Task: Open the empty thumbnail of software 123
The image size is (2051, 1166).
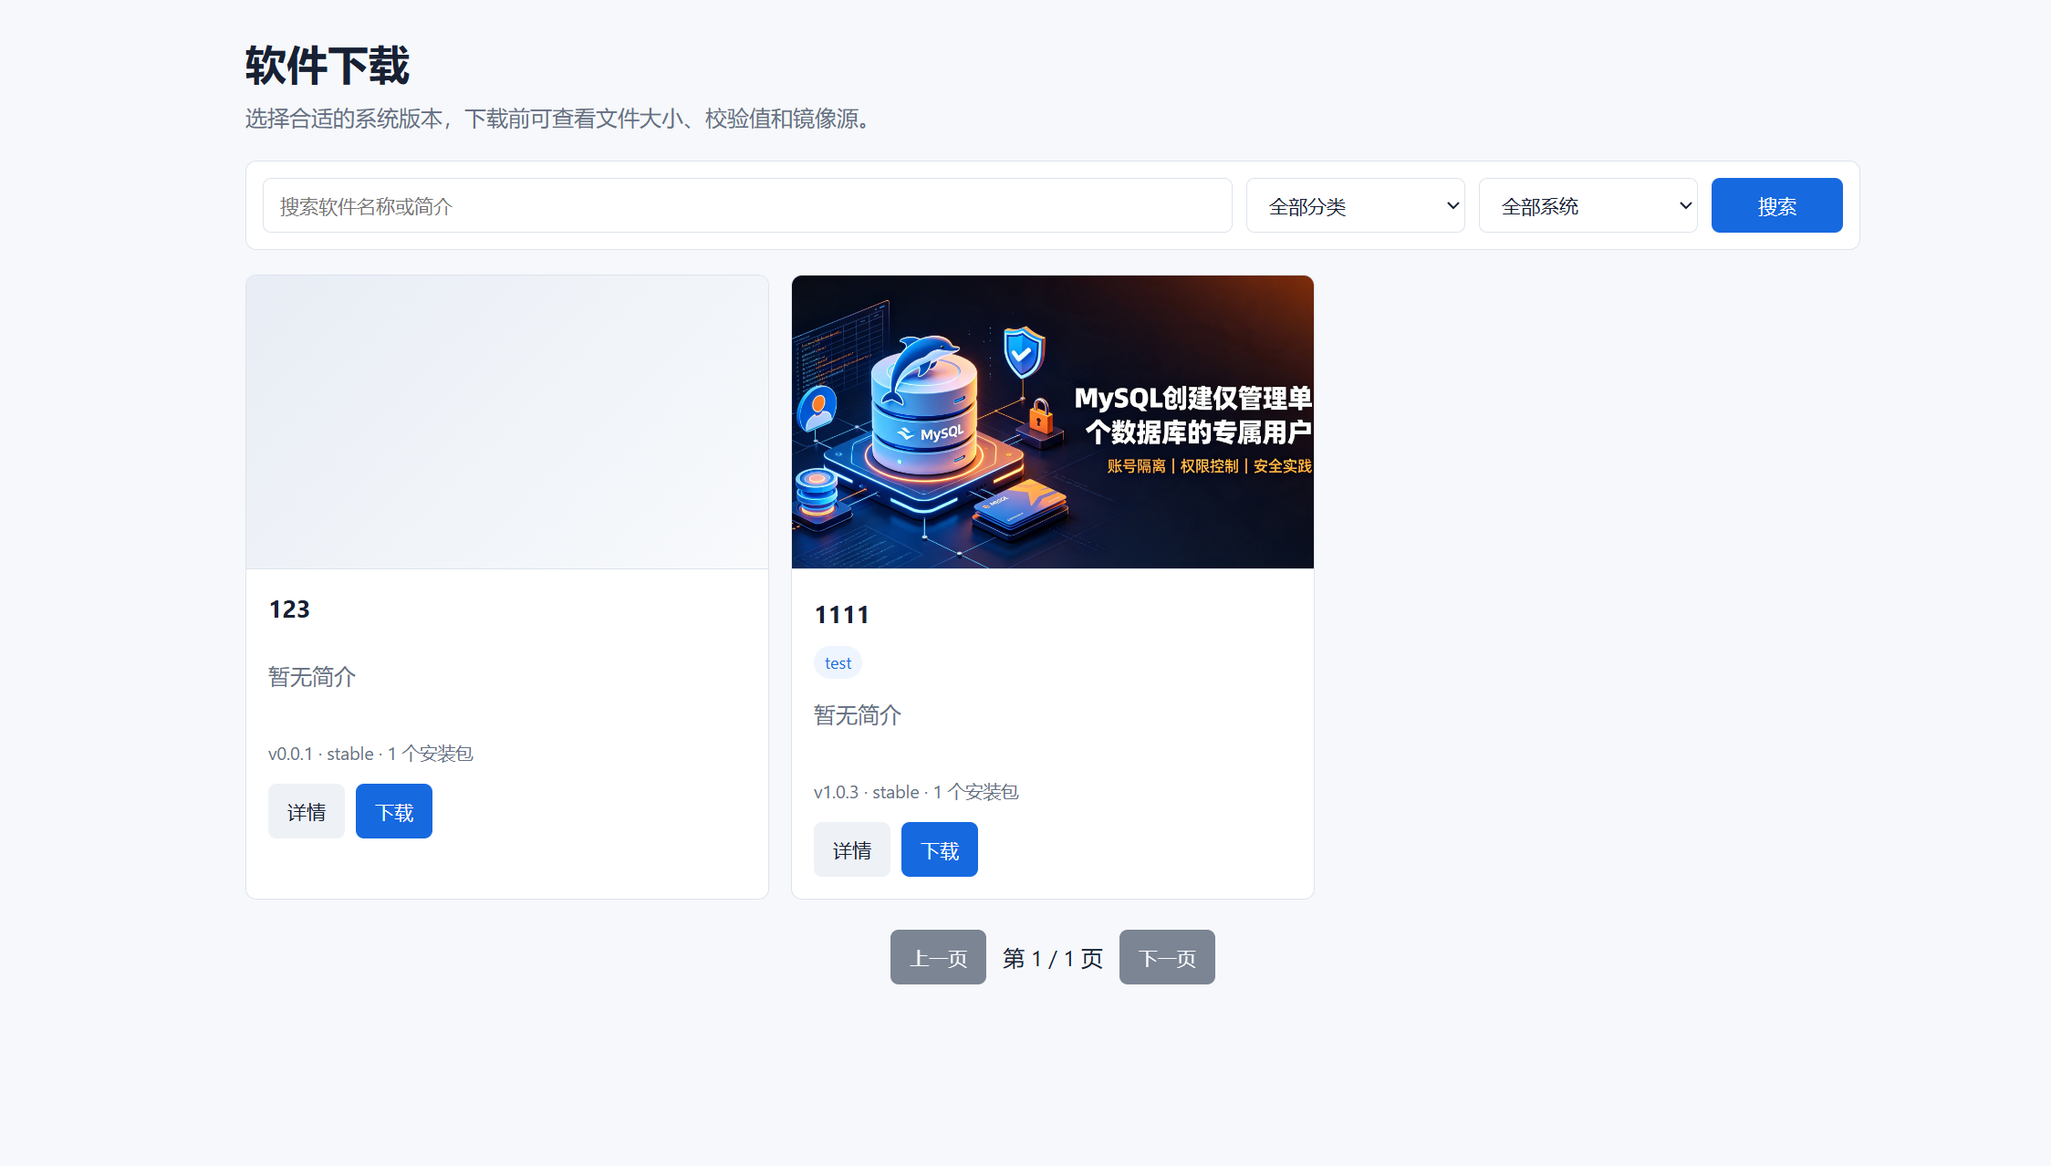Action: pyautogui.click(x=507, y=422)
